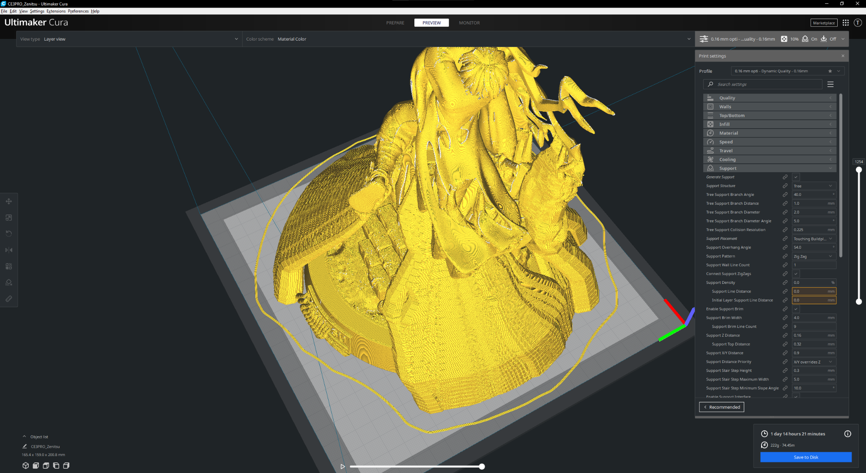Open the settings visibility hamburger menu
The height and width of the screenshot is (473, 866).
tap(830, 84)
